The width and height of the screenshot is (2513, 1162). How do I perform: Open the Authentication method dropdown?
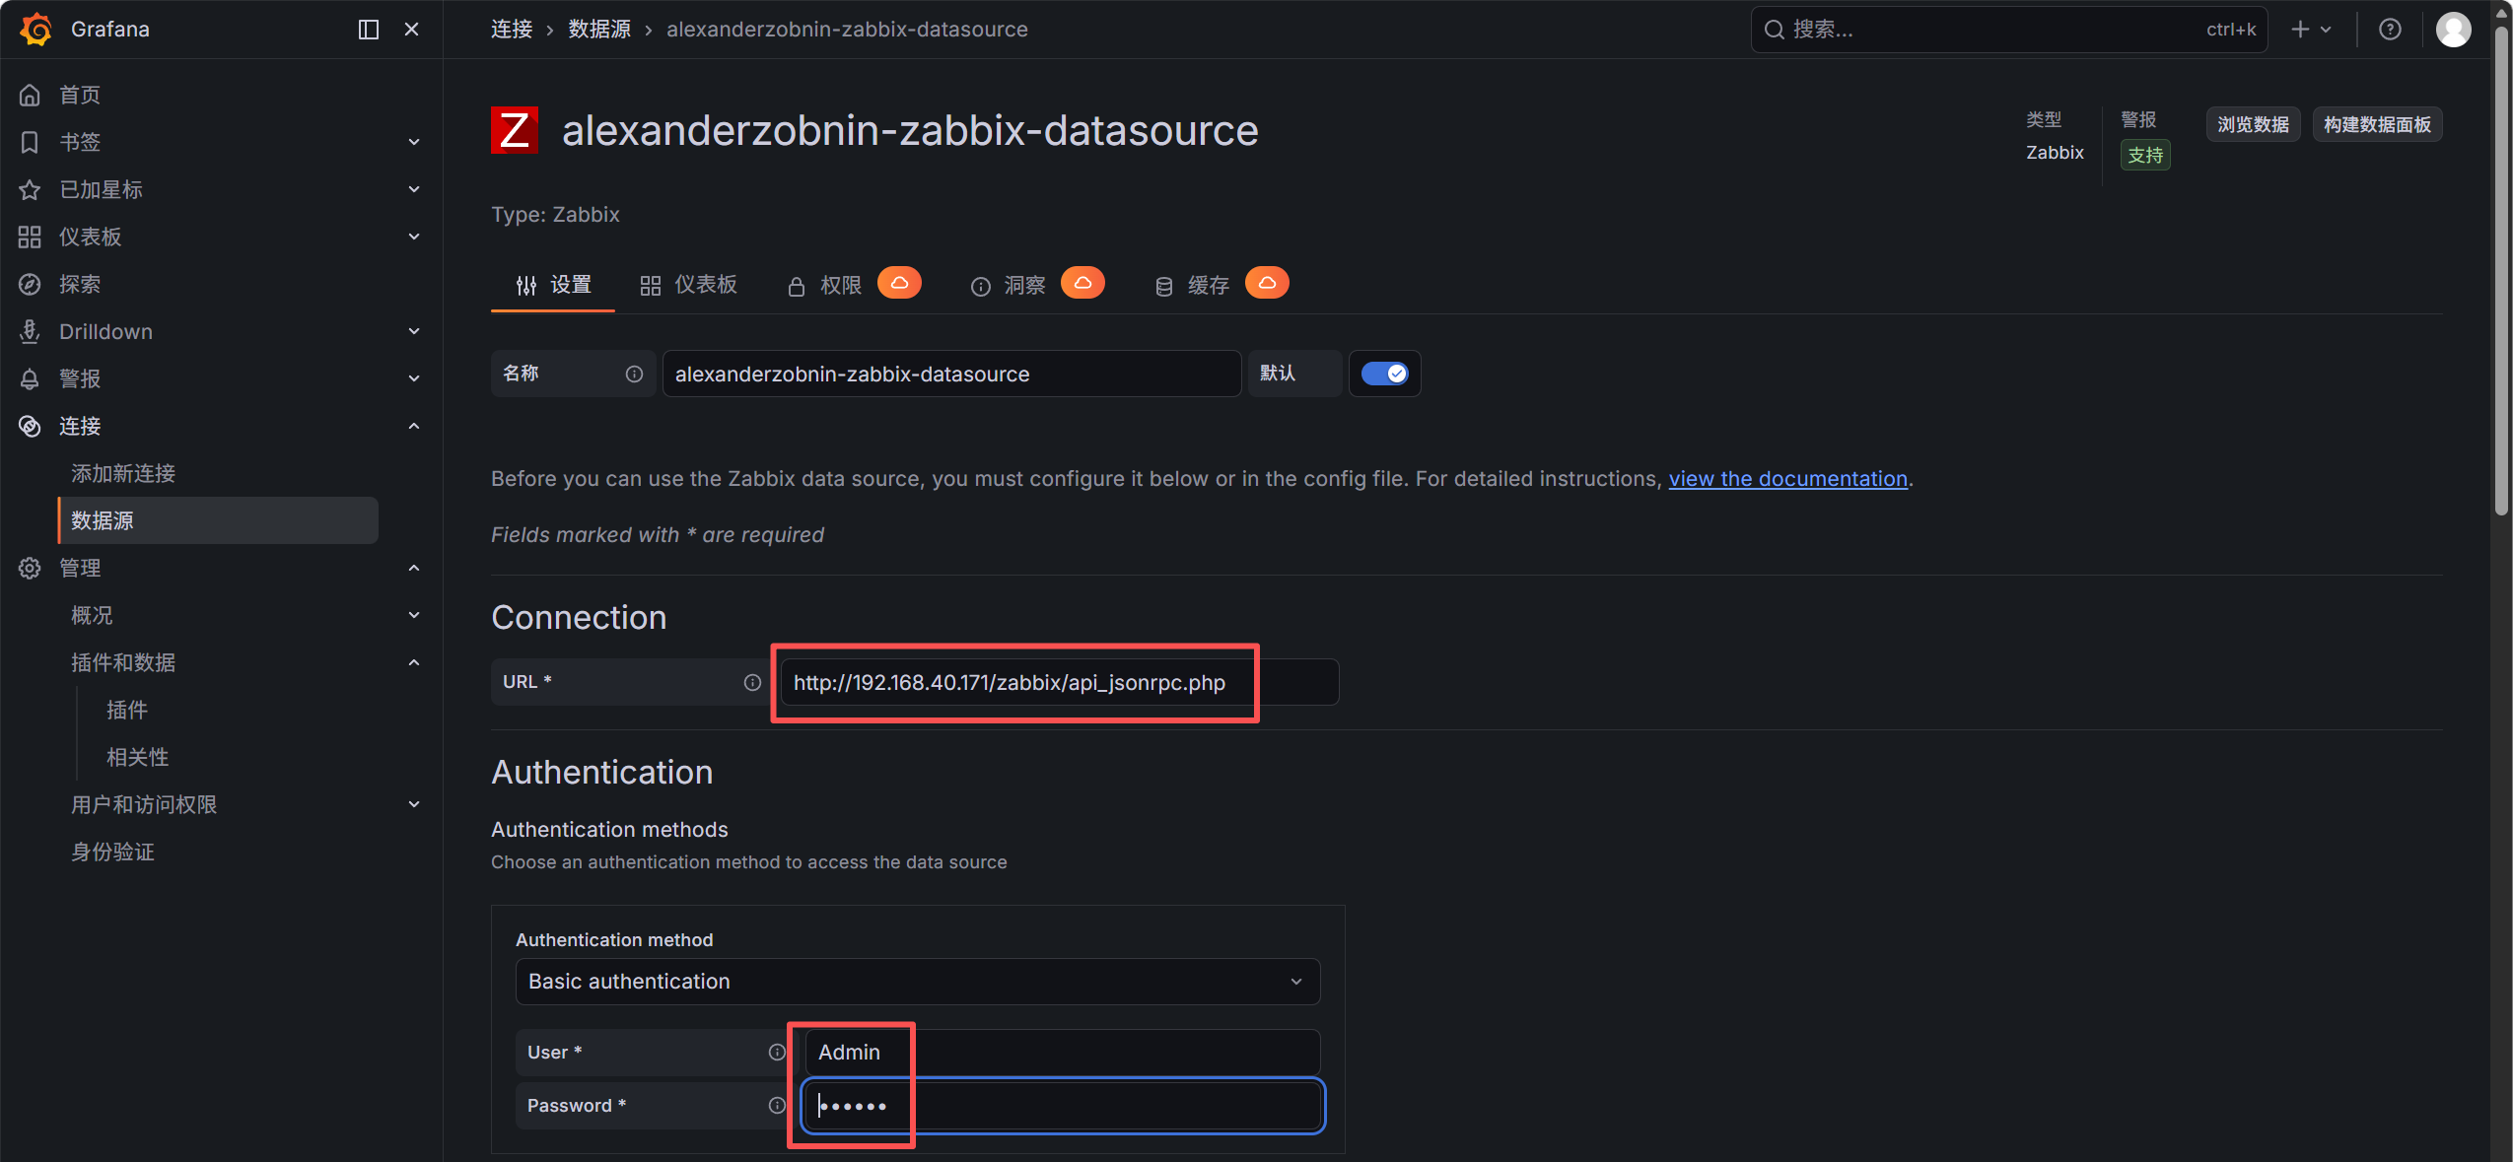918,982
